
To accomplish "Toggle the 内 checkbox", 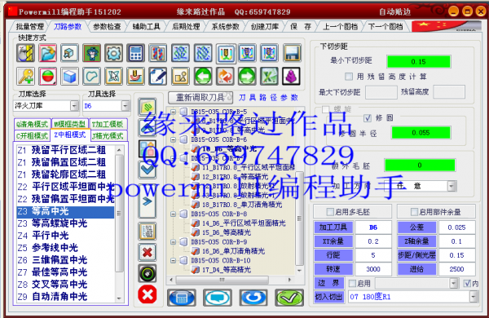I will point(467,284).
